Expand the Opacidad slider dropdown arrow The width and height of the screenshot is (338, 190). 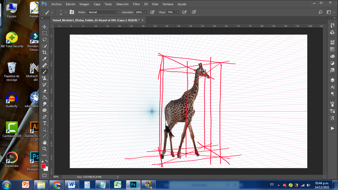[146, 12]
